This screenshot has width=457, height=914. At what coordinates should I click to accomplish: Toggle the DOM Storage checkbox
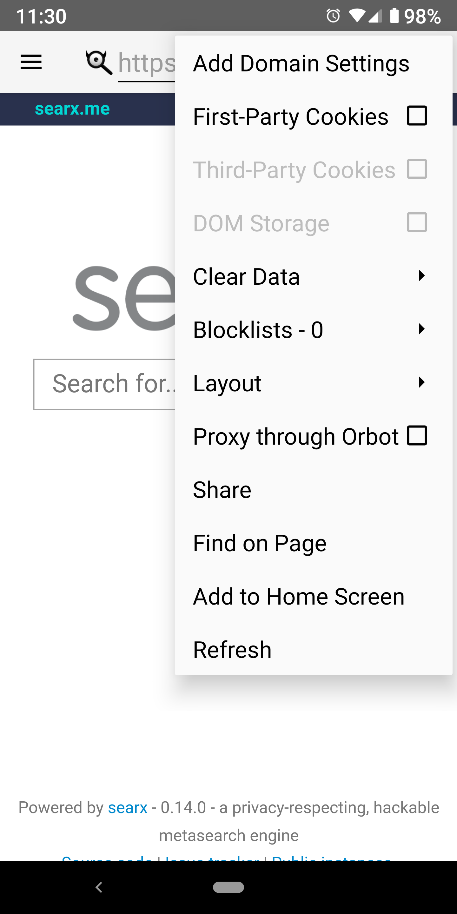417,222
